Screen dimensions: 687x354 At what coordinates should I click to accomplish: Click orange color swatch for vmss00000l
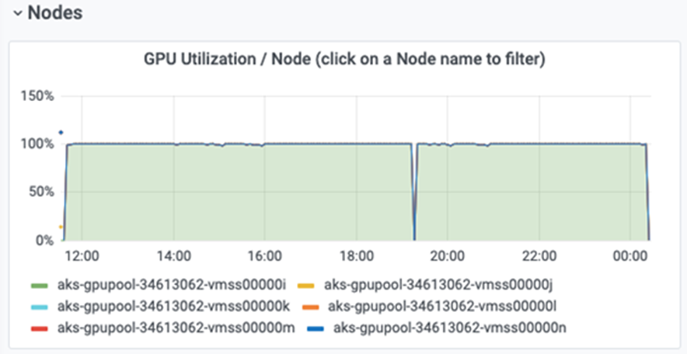[311, 307]
